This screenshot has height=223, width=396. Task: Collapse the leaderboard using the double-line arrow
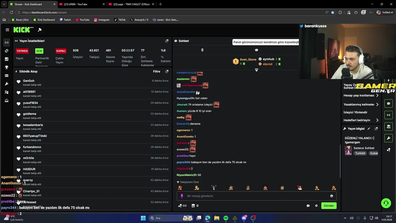pyautogui.click(x=256, y=70)
